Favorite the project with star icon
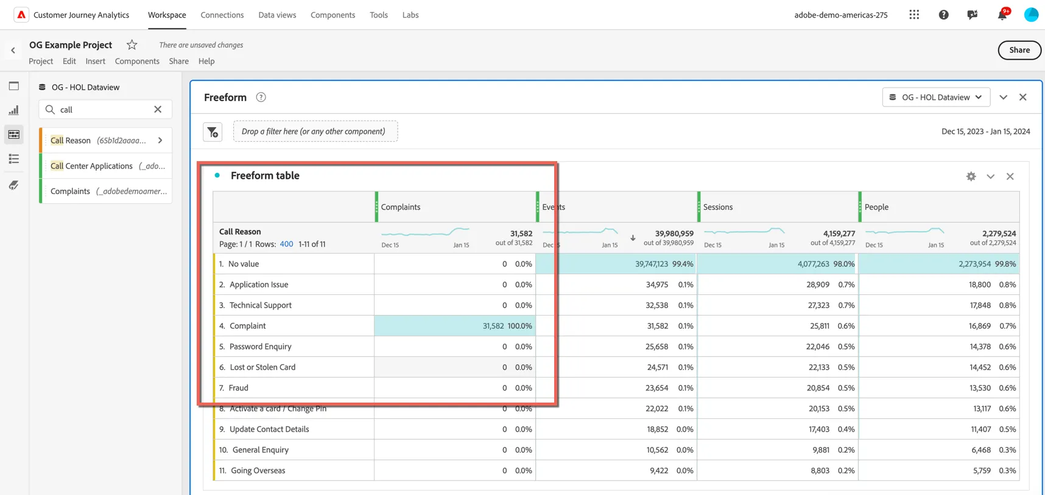1045x495 pixels. pyautogui.click(x=132, y=44)
